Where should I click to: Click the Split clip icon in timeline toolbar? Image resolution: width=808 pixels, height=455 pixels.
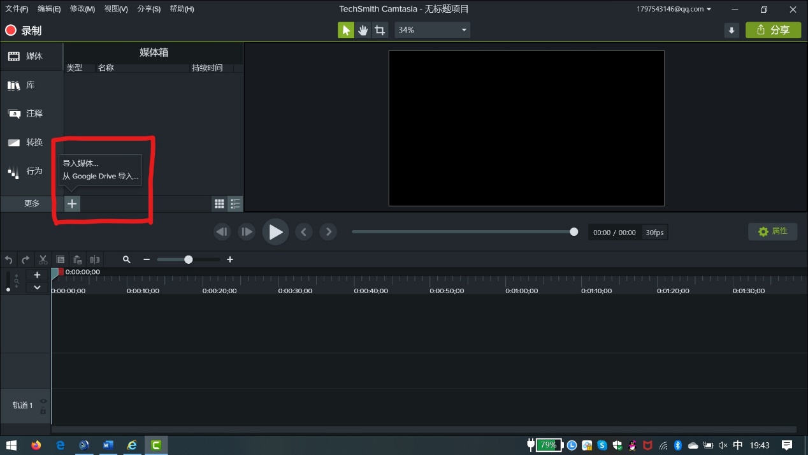tap(94, 259)
